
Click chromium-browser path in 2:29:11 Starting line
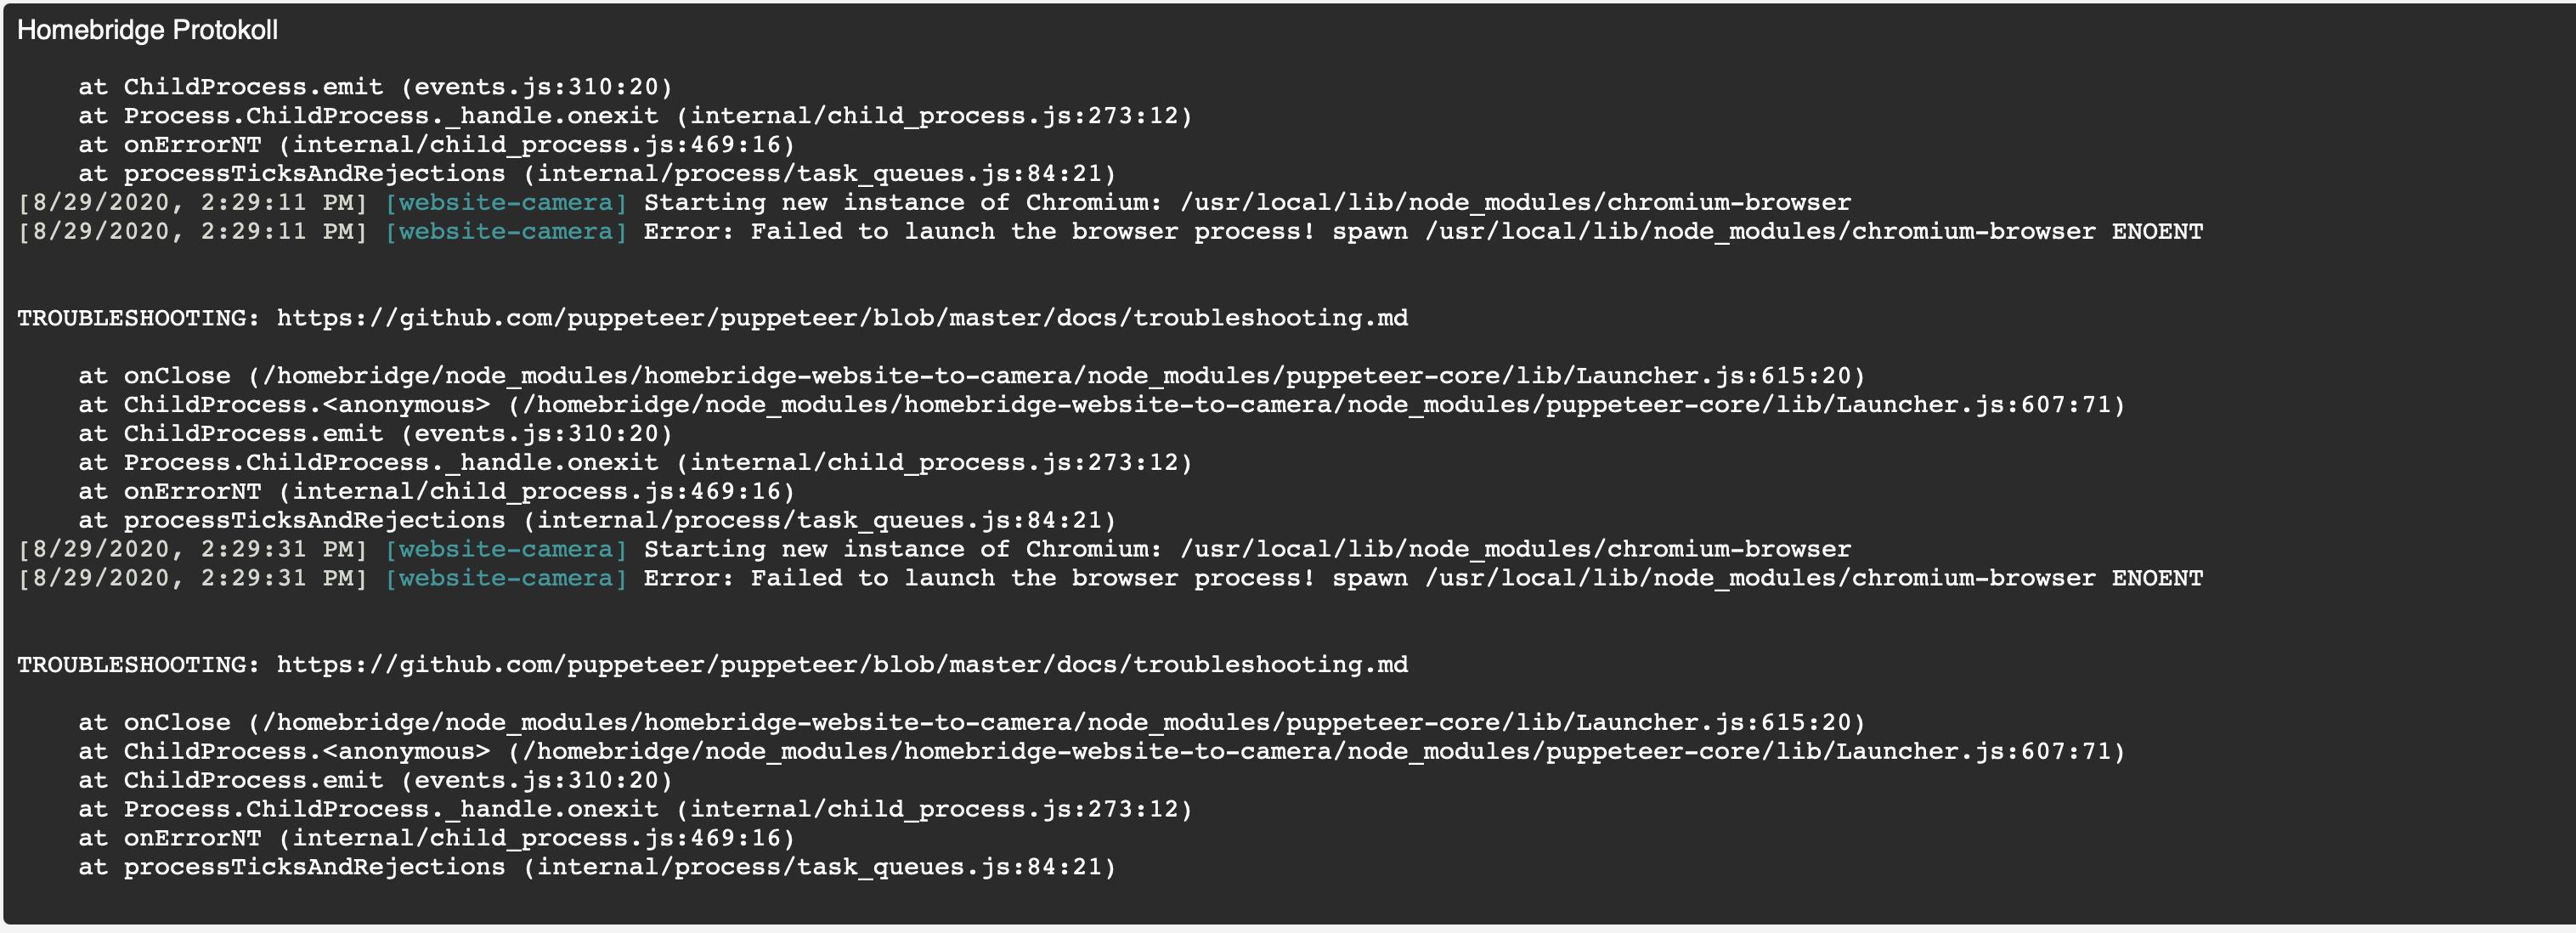tap(1515, 203)
